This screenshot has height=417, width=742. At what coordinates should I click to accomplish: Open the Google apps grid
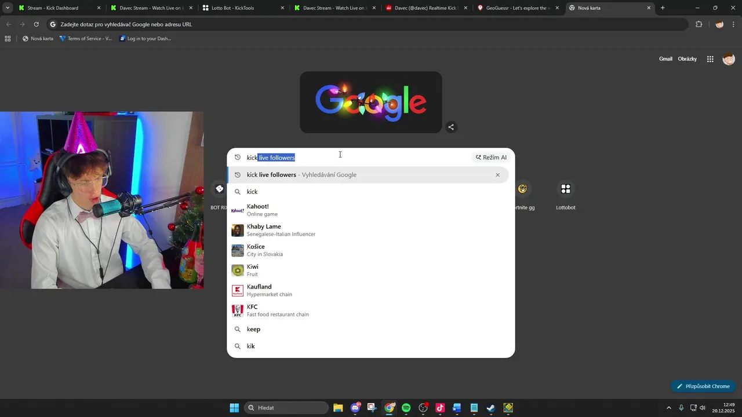tap(710, 59)
